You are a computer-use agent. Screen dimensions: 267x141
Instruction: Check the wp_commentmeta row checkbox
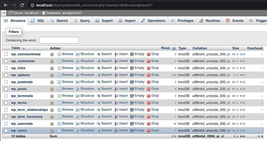click(6, 54)
